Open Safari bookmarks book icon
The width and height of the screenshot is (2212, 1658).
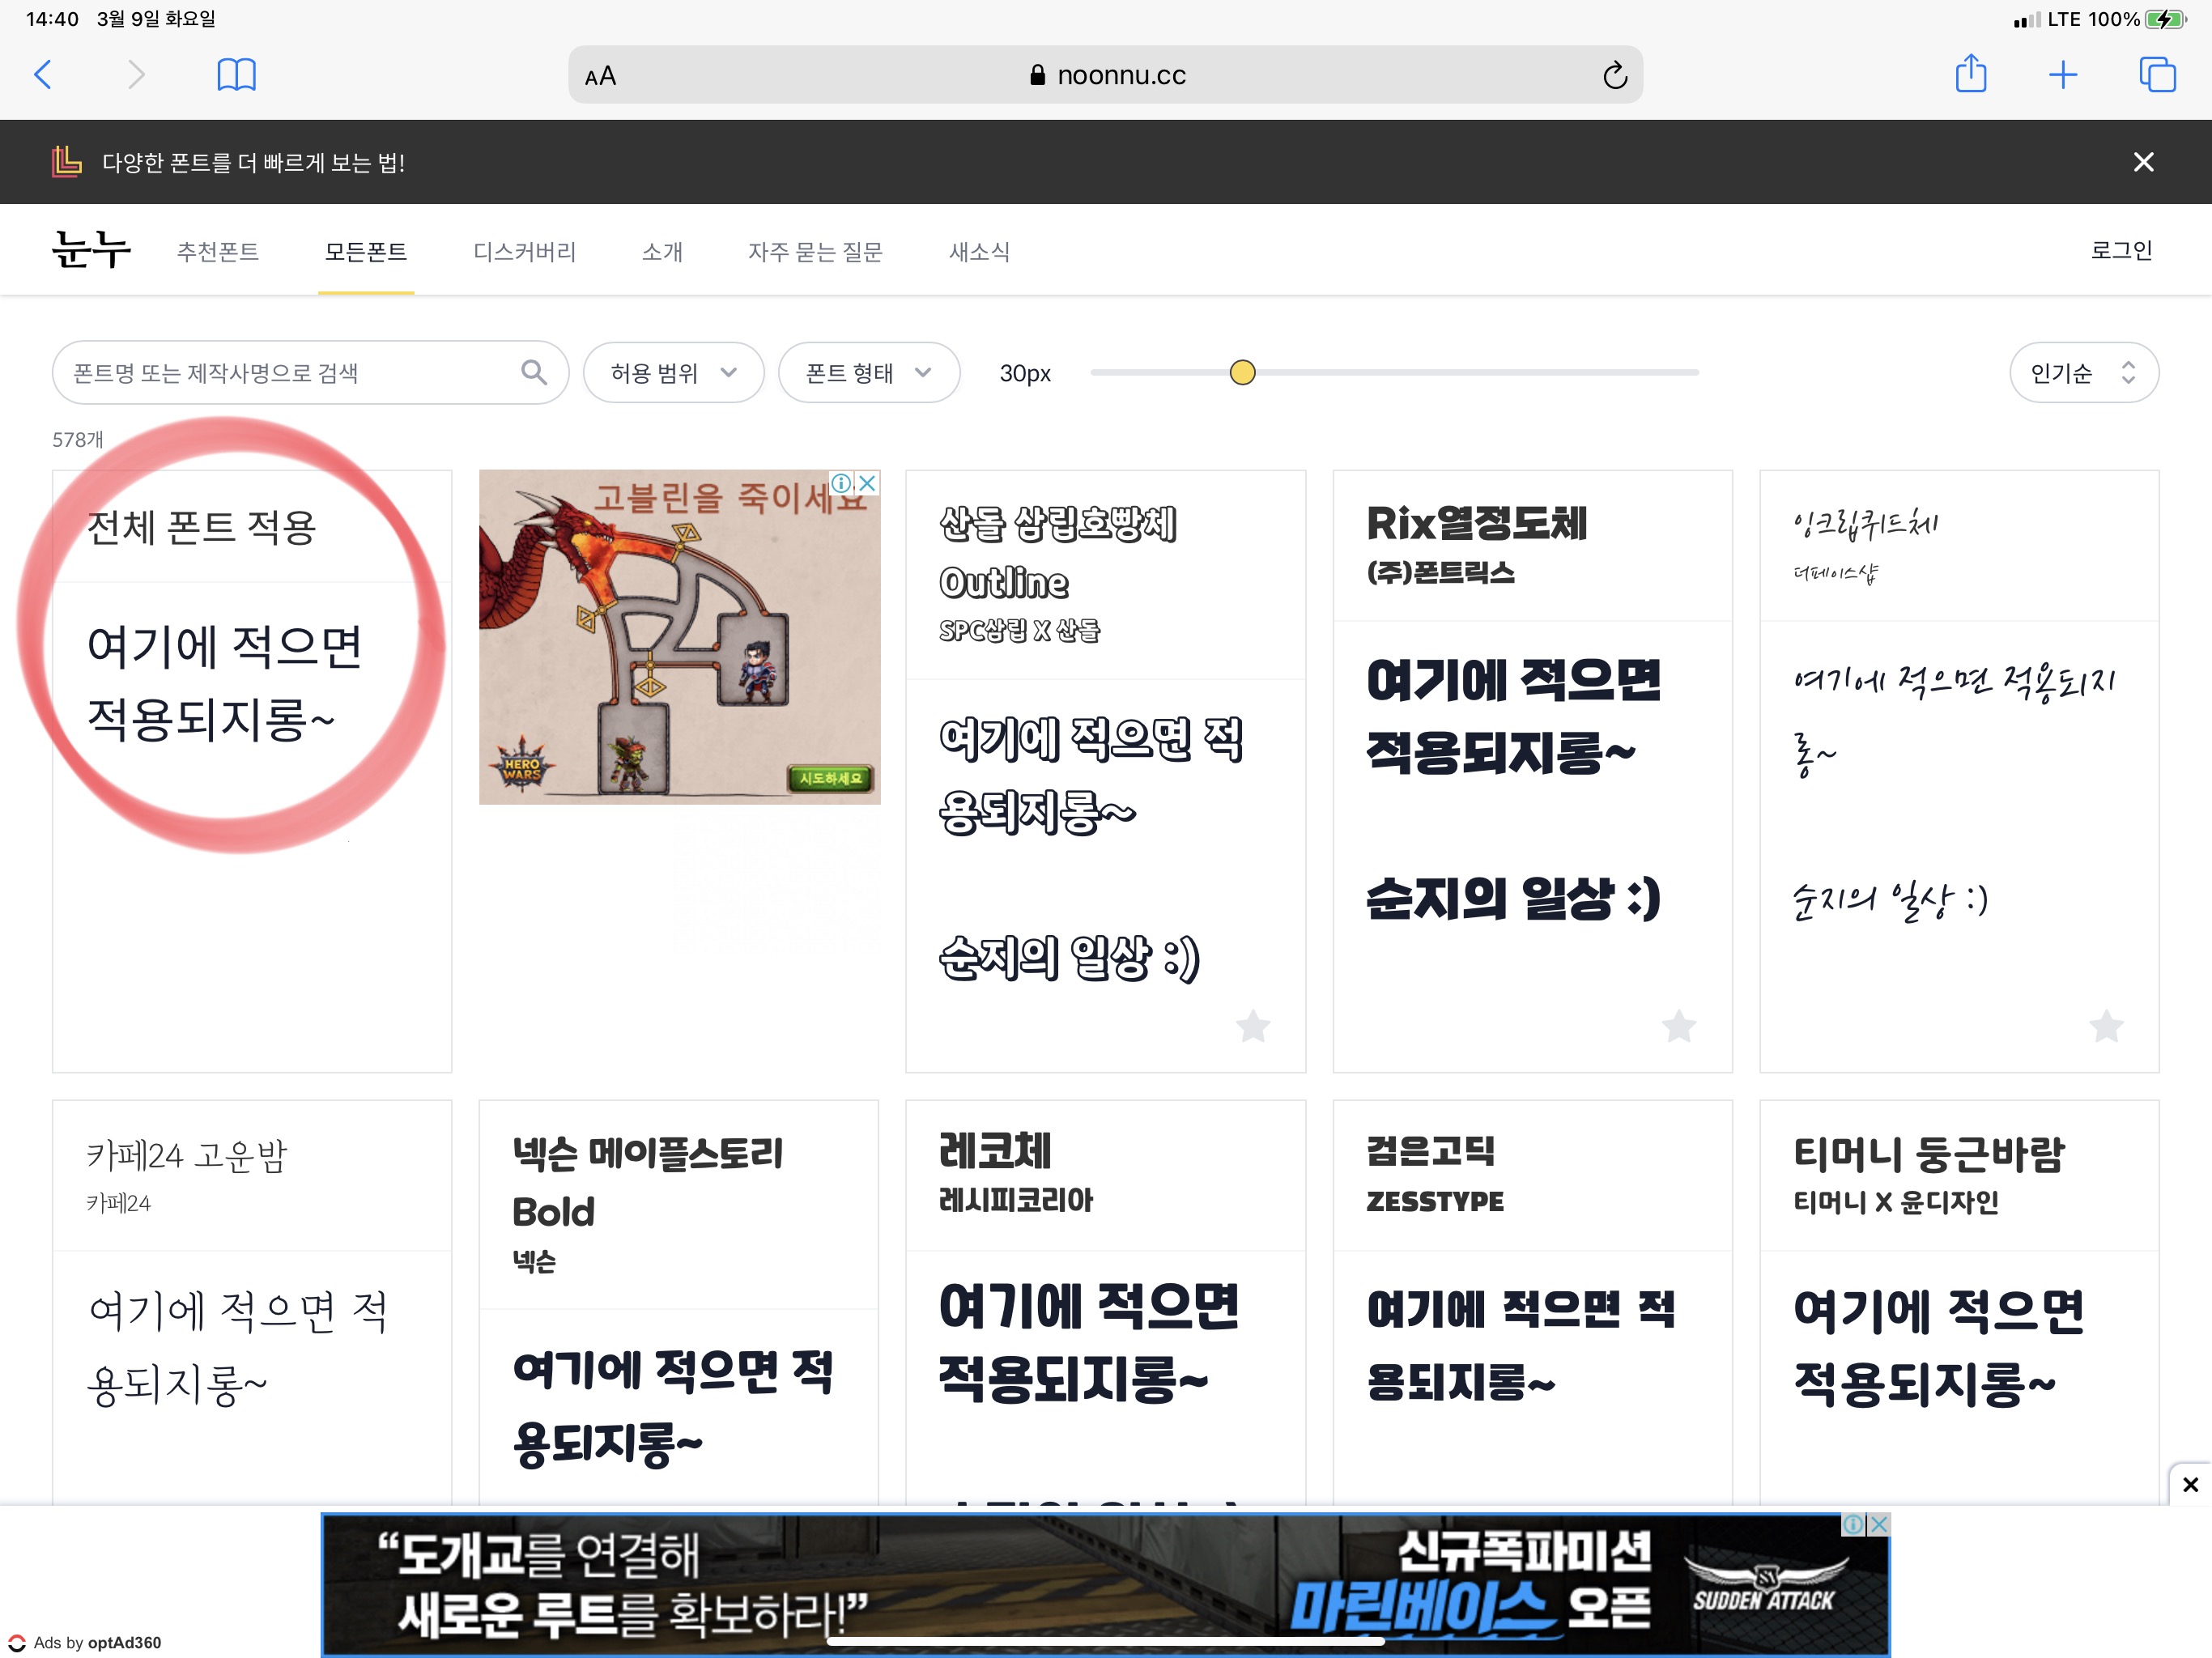(x=236, y=75)
